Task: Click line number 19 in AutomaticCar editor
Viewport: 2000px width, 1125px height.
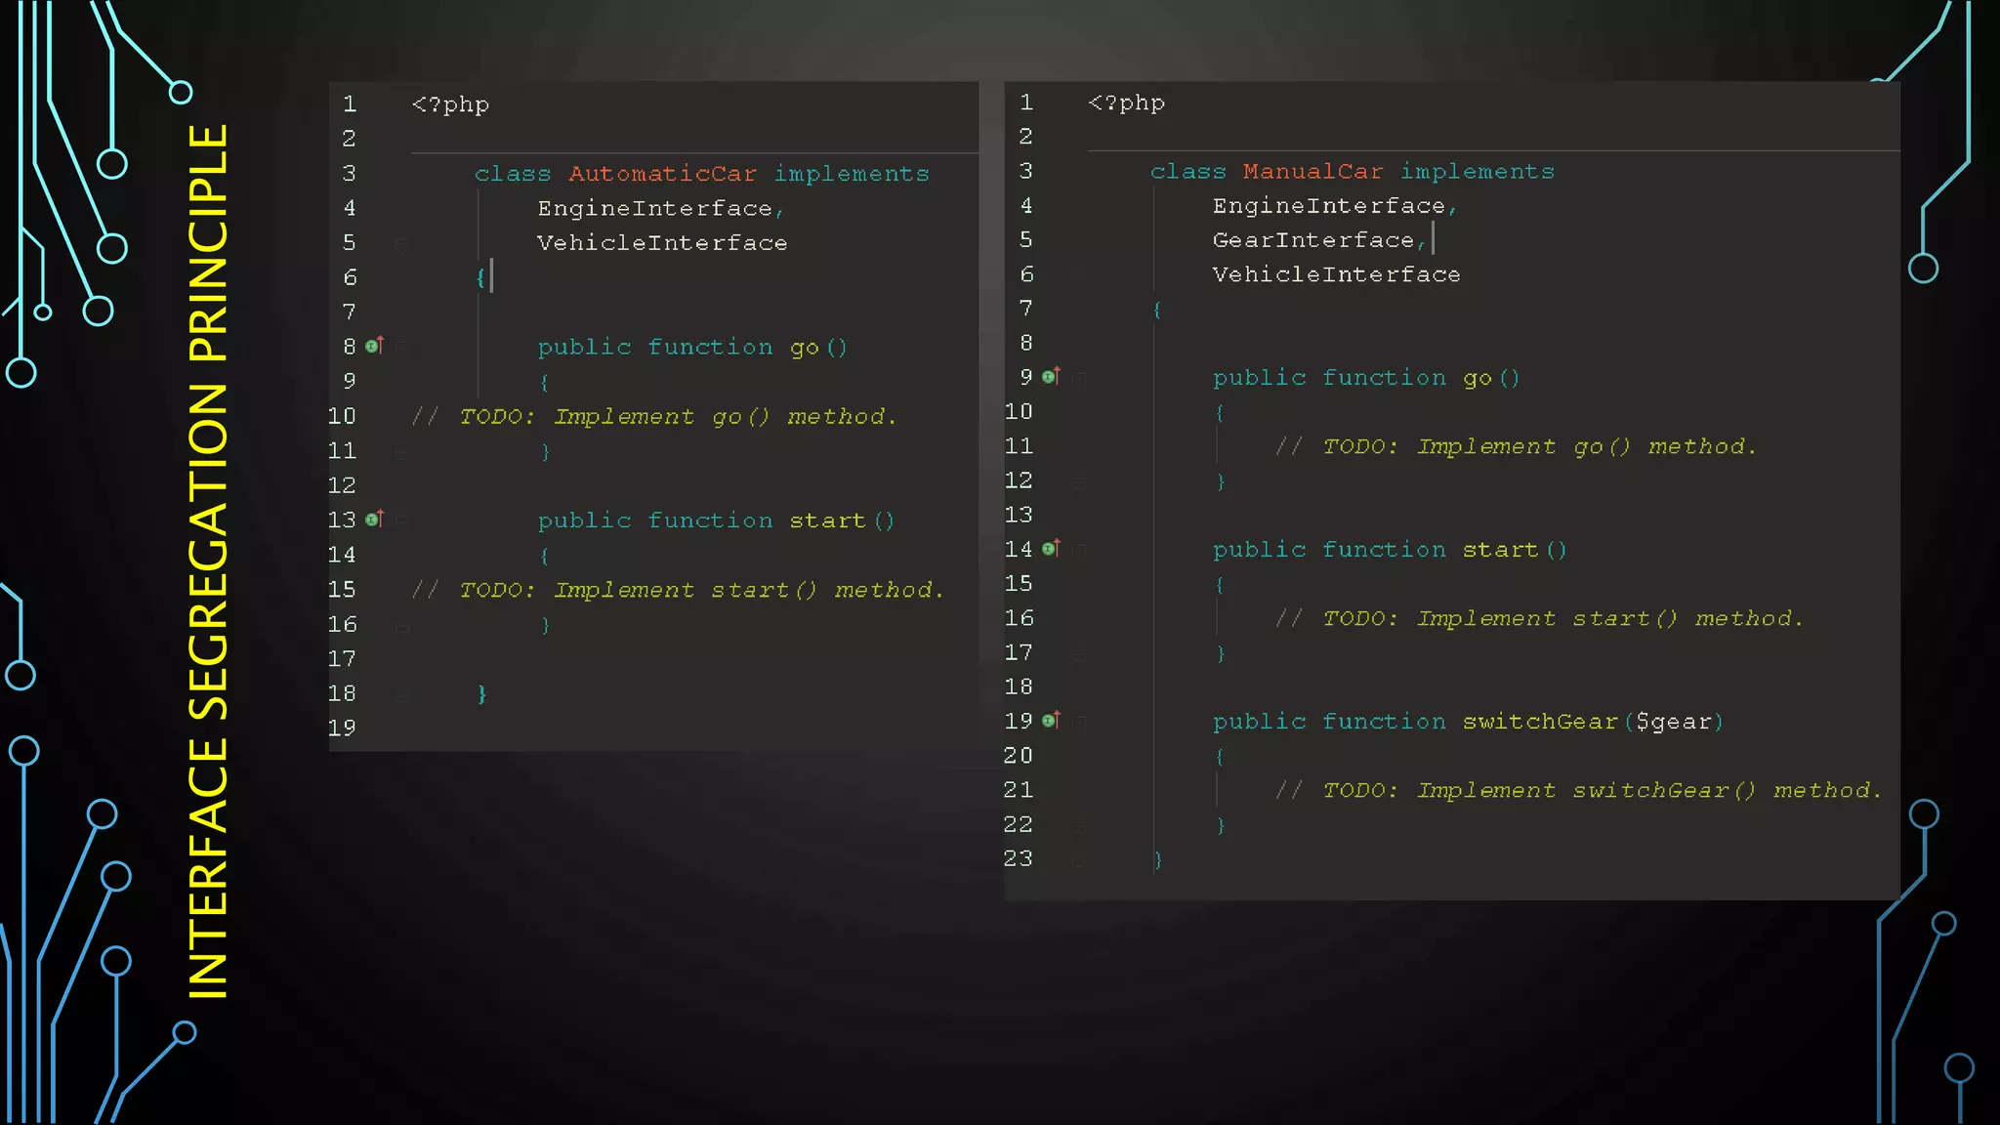Action: (x=342, y=729)
